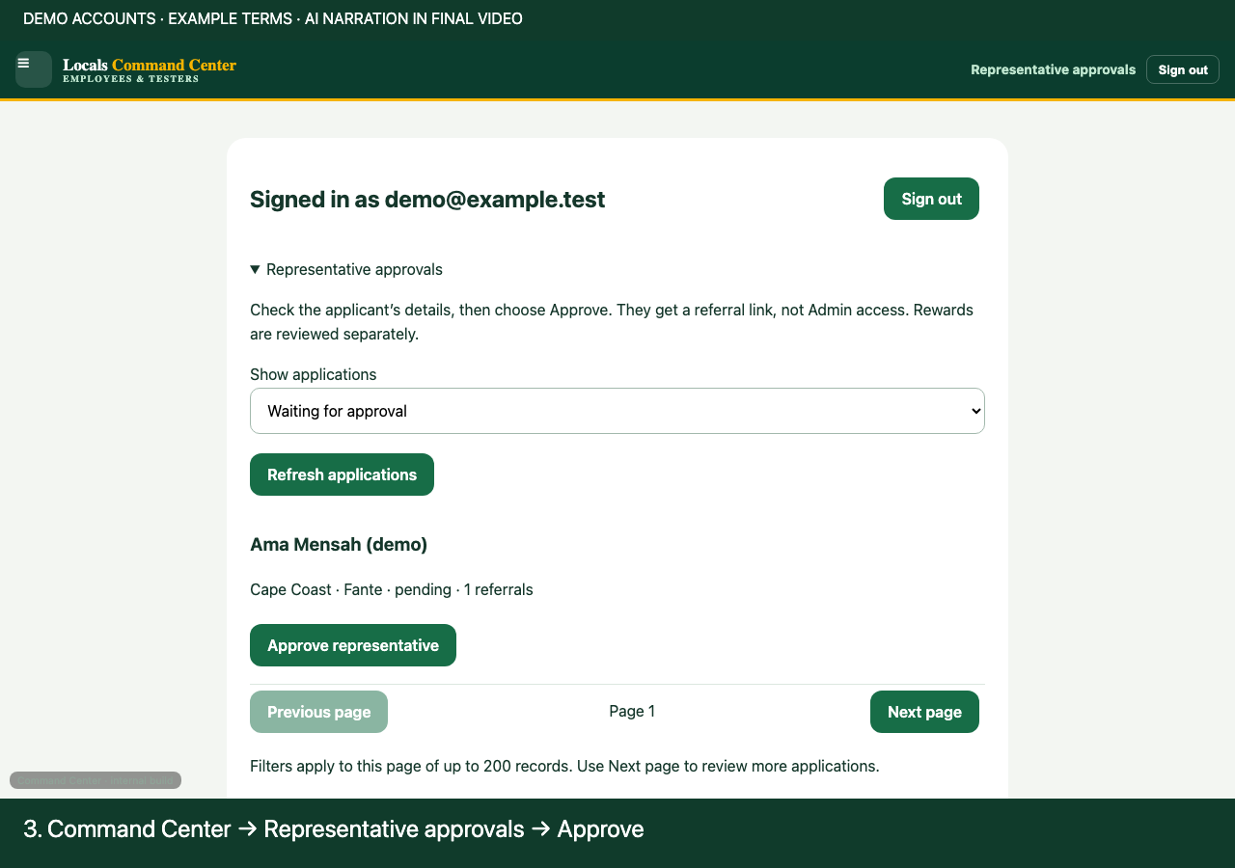Viewport: 1235px width, 868px height.
Task: Click the Previous page button
Action: pos(318,712)
